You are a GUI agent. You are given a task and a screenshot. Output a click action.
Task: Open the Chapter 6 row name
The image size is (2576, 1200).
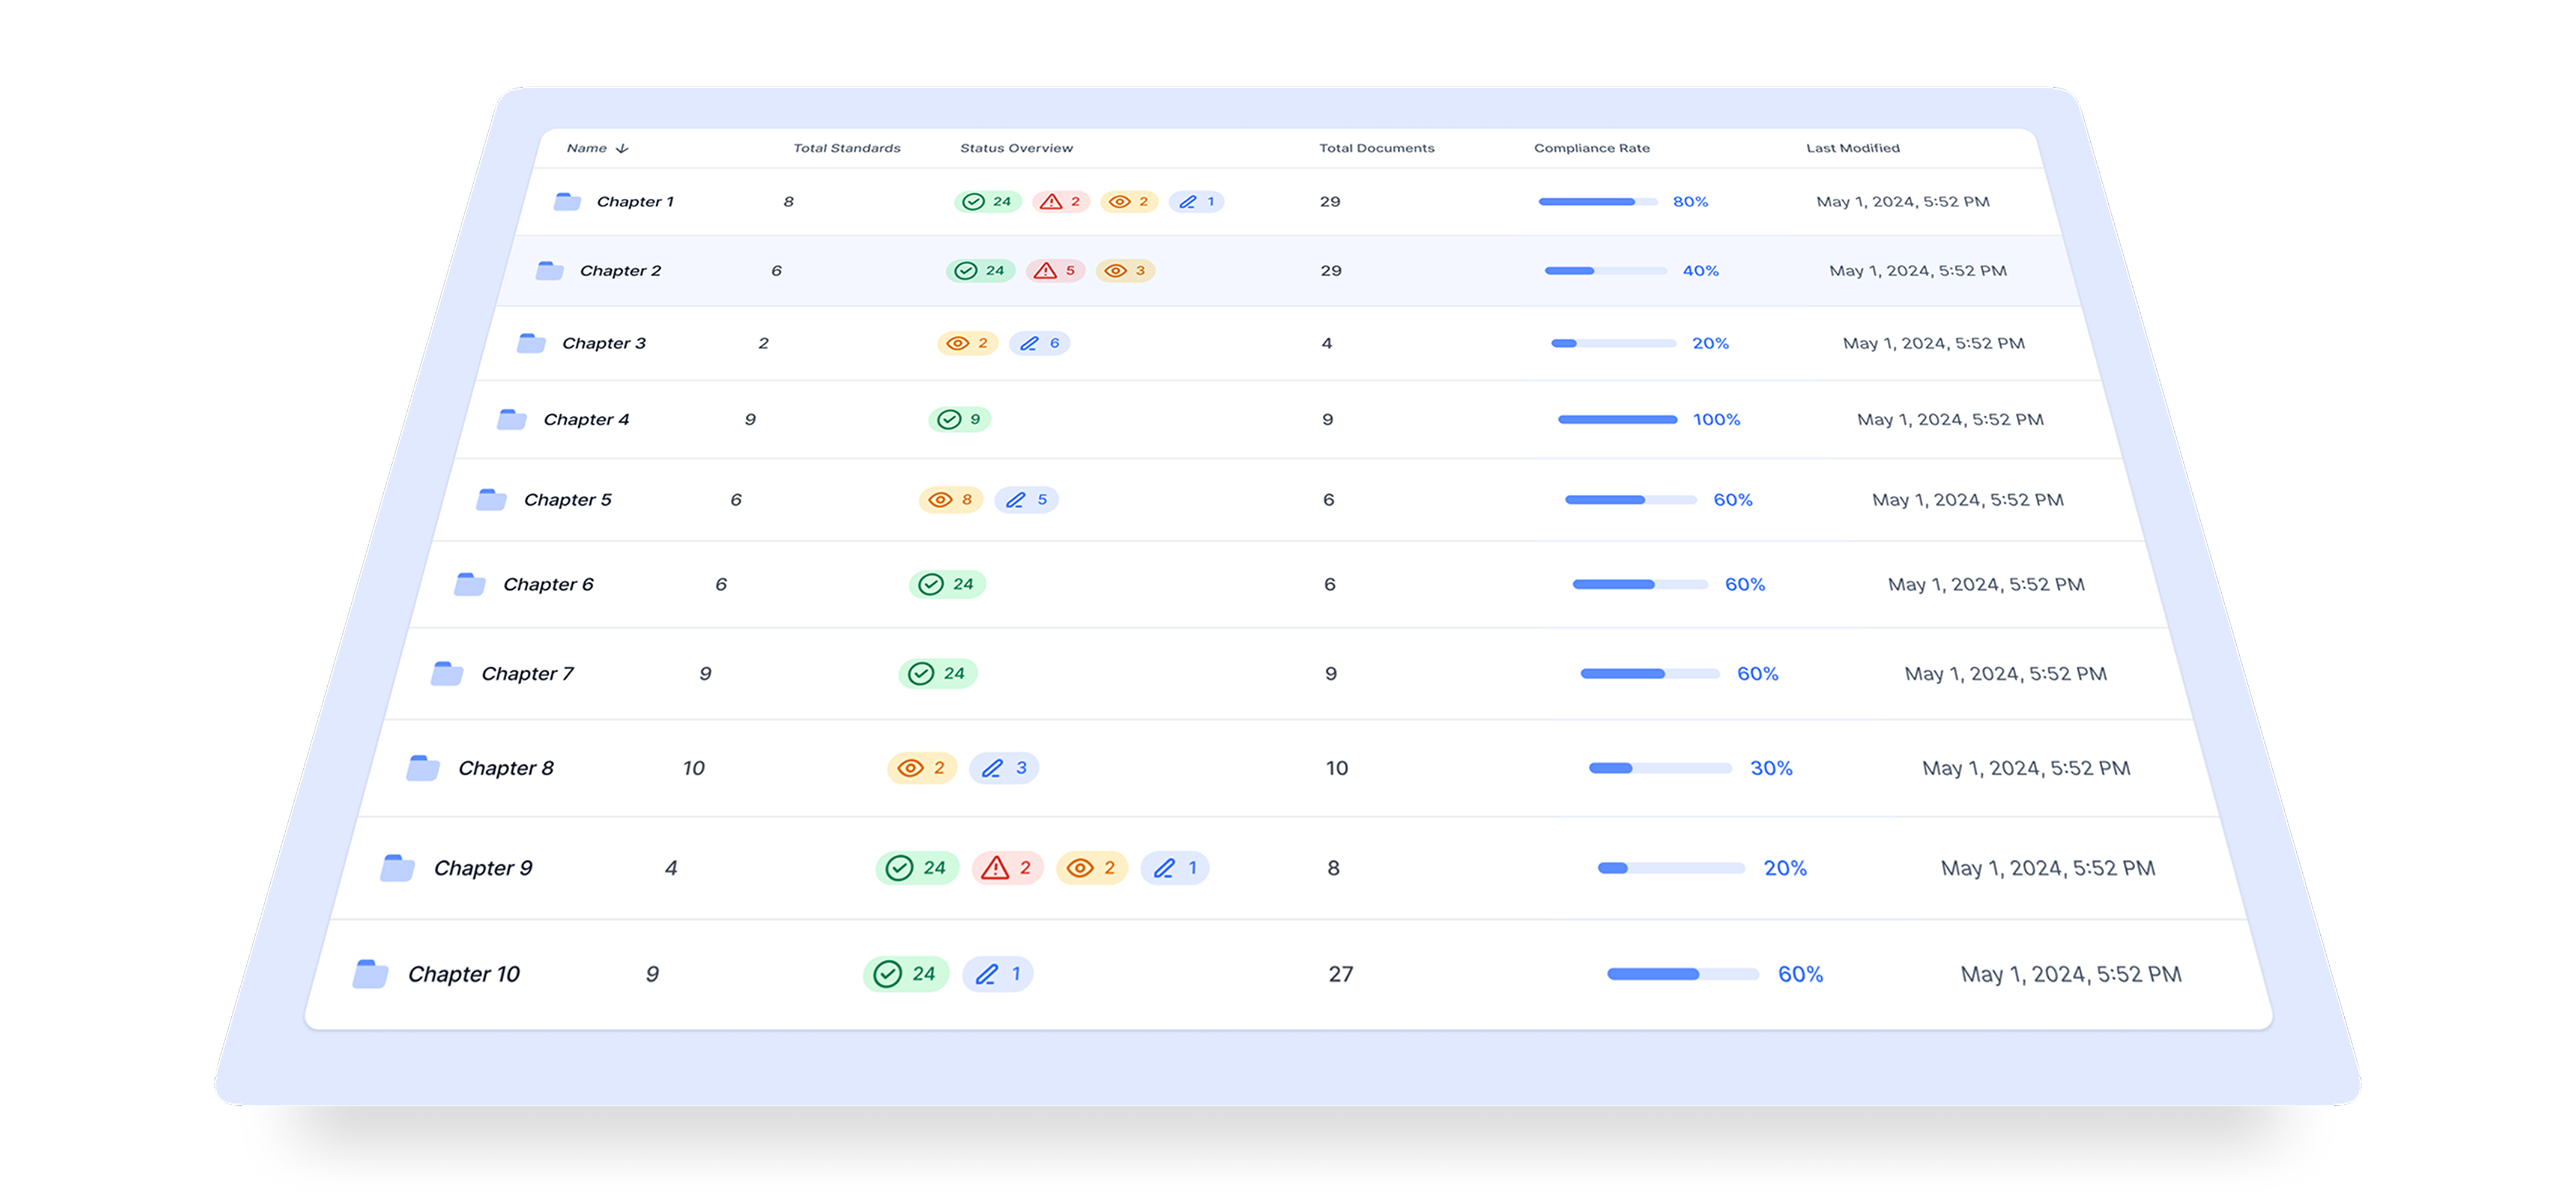[x=548, y=584]
